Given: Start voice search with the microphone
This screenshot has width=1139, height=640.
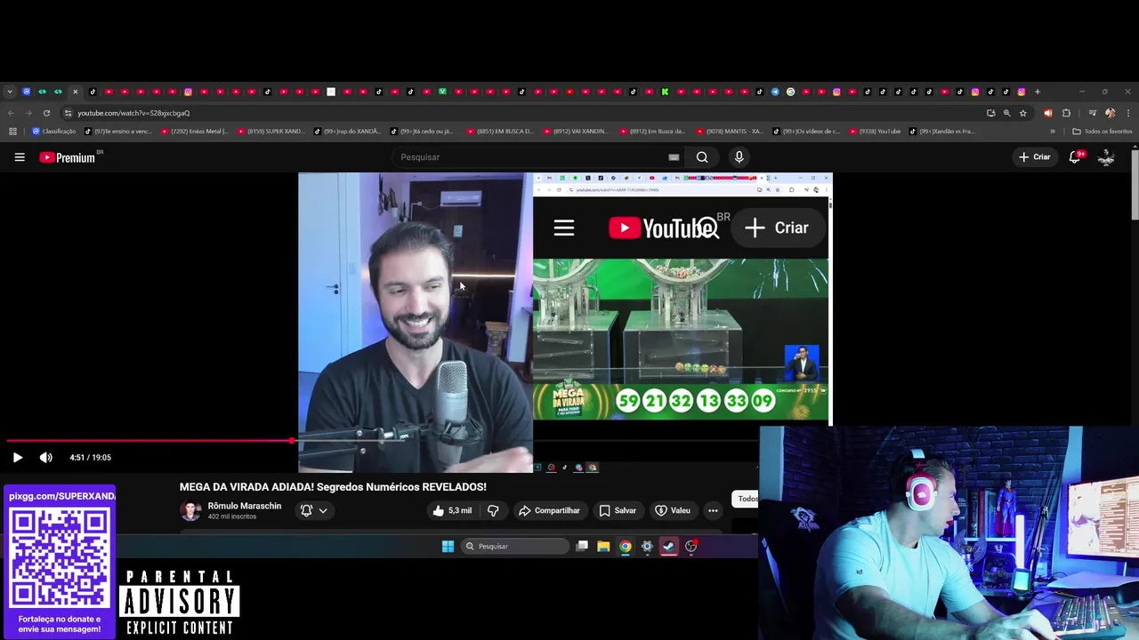Looking at the screenshot, I should 739,157.
